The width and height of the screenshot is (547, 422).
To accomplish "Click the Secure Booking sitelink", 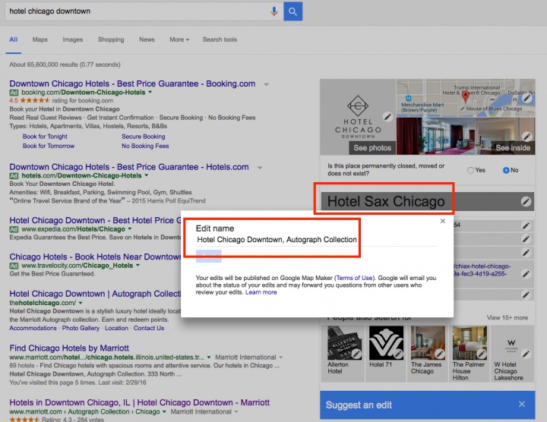I will [x=144, y=137].
